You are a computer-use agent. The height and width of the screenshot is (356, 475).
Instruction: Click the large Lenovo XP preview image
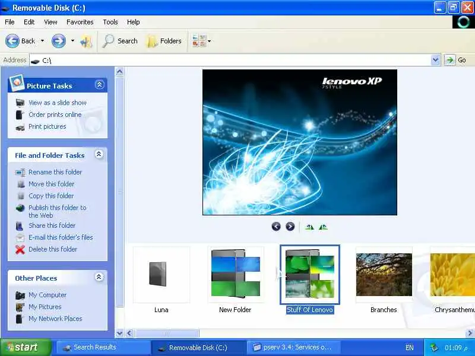tap(300, 142)
